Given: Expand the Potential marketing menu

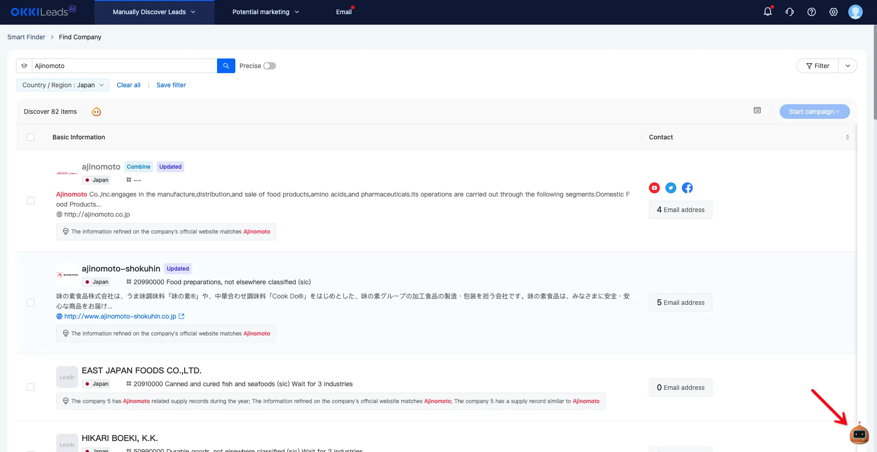Looking at the screenshot, I should (266, 12).
